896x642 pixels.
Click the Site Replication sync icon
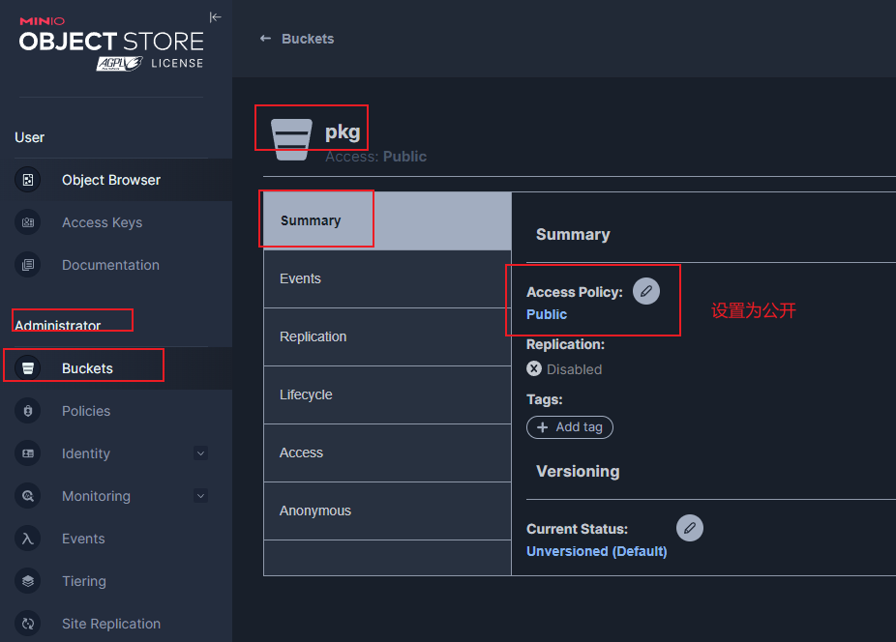point(28,624)
